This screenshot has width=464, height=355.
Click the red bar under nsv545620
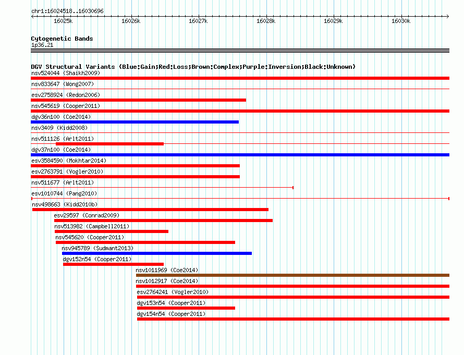point(145,242)
